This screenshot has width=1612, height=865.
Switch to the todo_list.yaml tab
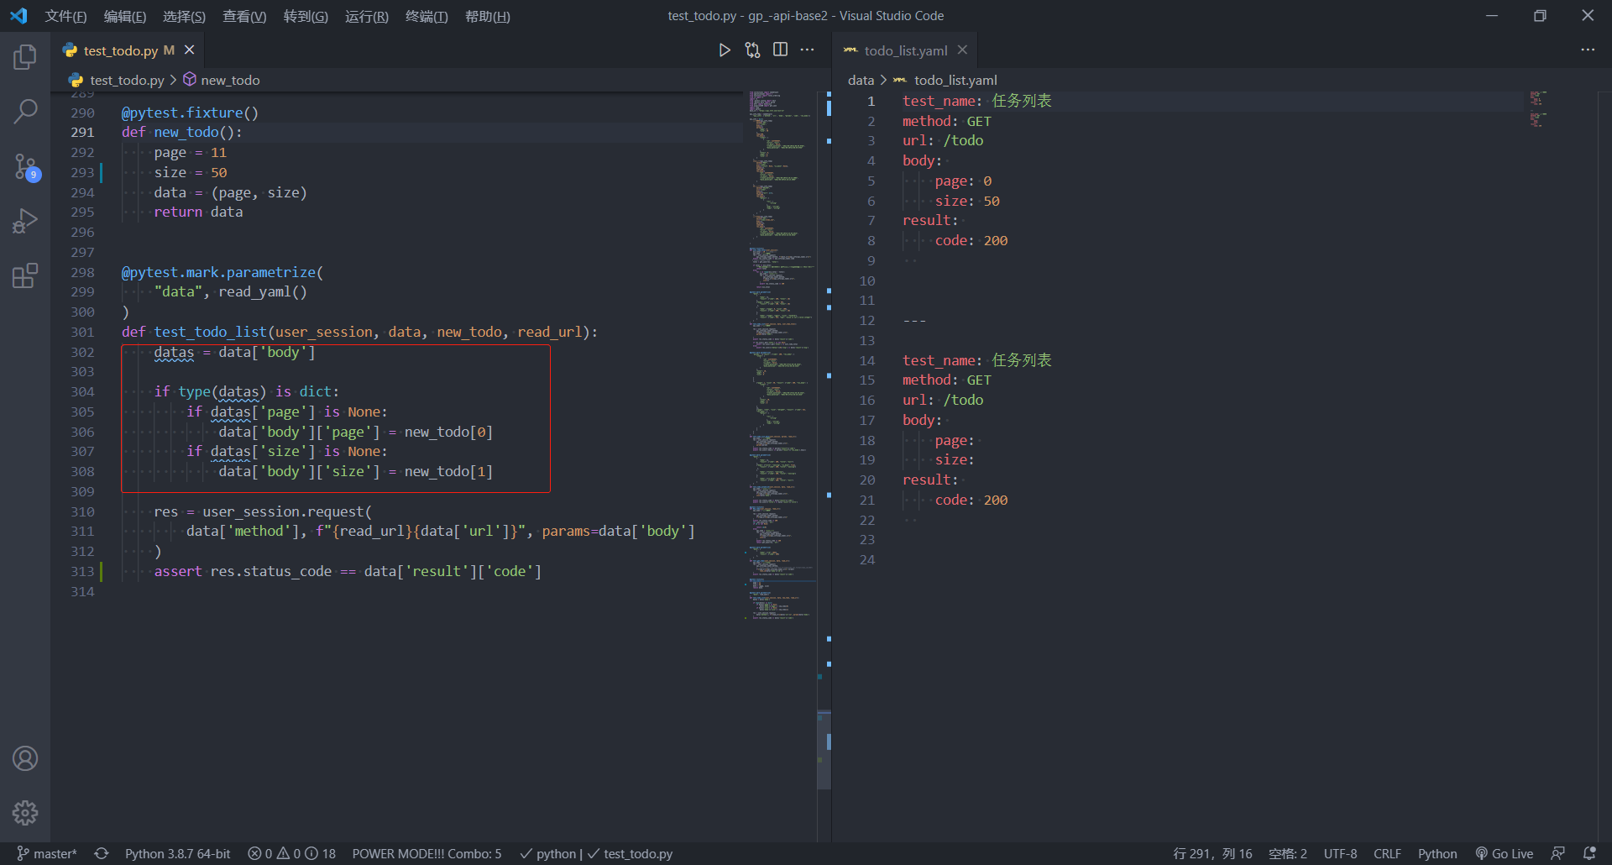click(905, 50)
